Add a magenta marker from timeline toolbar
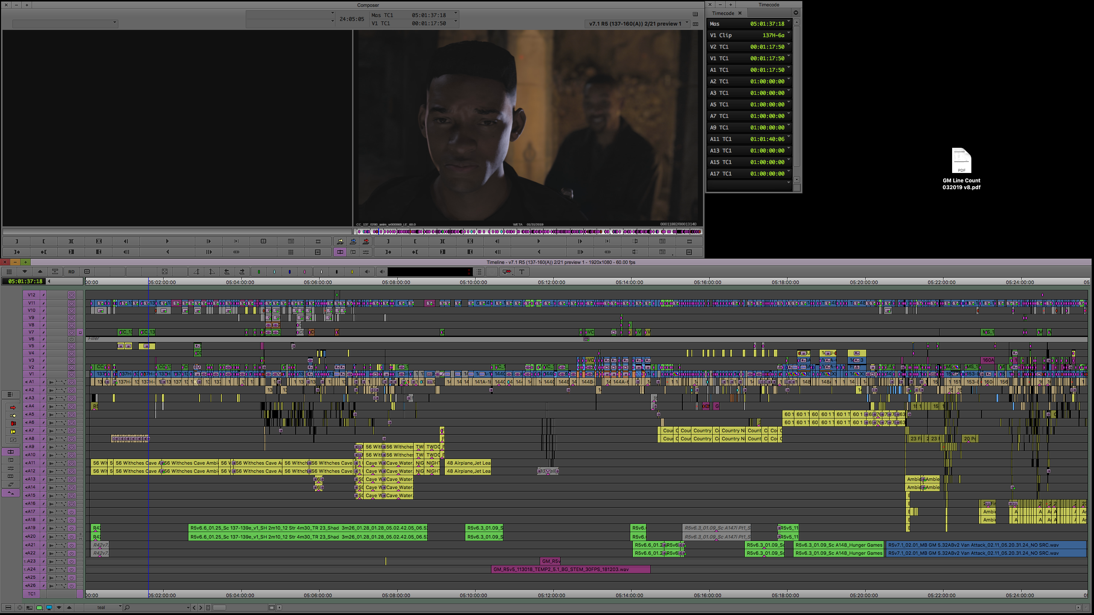 coord(305,272)
